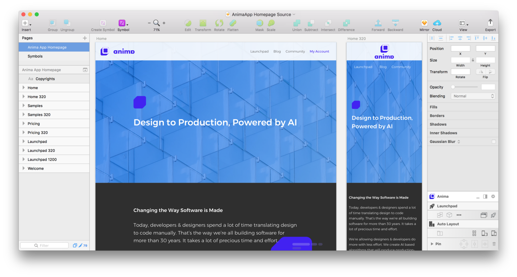The image size is (517, 277).
Task: Select the Anima App Homepage page
Action: [47, 47]
